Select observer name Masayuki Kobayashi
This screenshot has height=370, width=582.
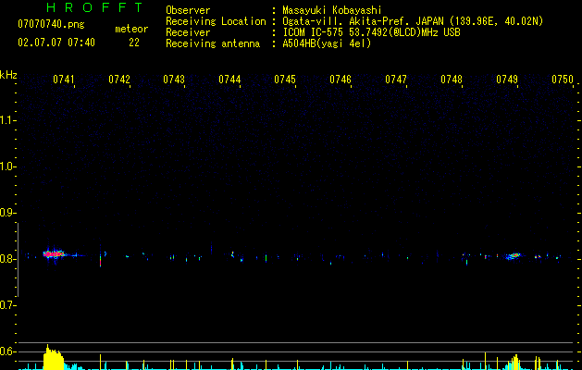click(332, 10)
